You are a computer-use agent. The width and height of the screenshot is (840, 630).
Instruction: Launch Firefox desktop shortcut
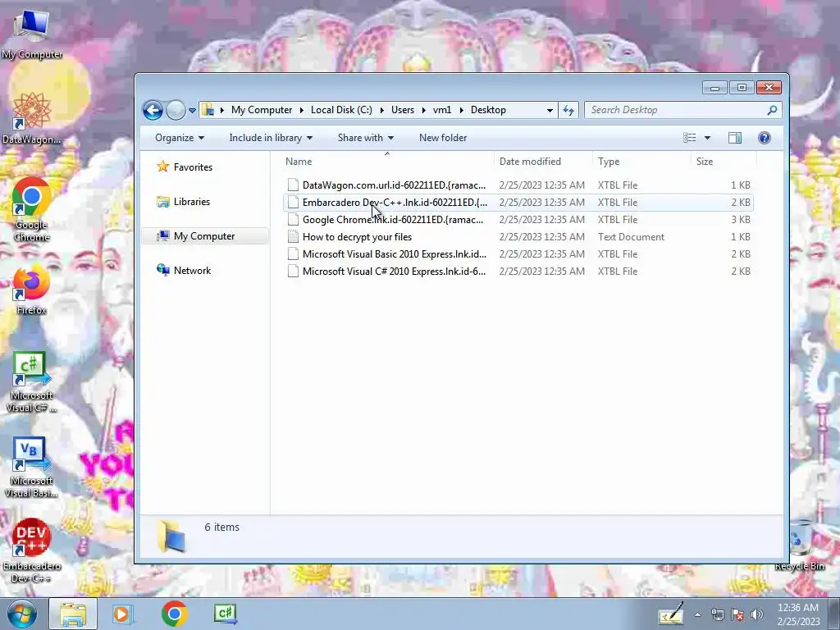click(x=32, y=290)
